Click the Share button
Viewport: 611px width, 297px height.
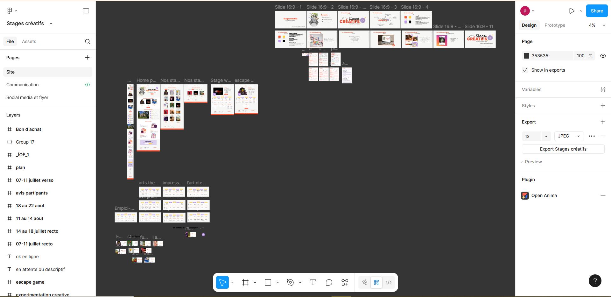(597, 11)
